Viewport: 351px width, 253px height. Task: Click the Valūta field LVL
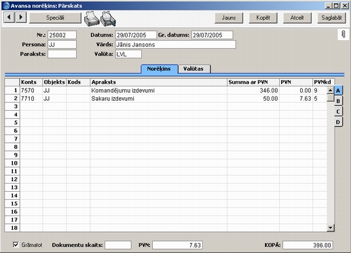click(x=128, y=54)
